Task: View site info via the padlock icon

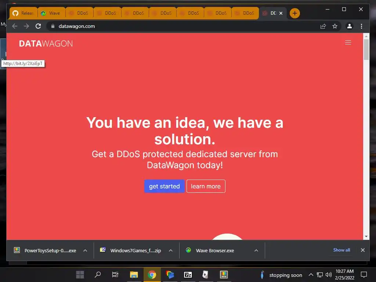Action: pos(53,26)
